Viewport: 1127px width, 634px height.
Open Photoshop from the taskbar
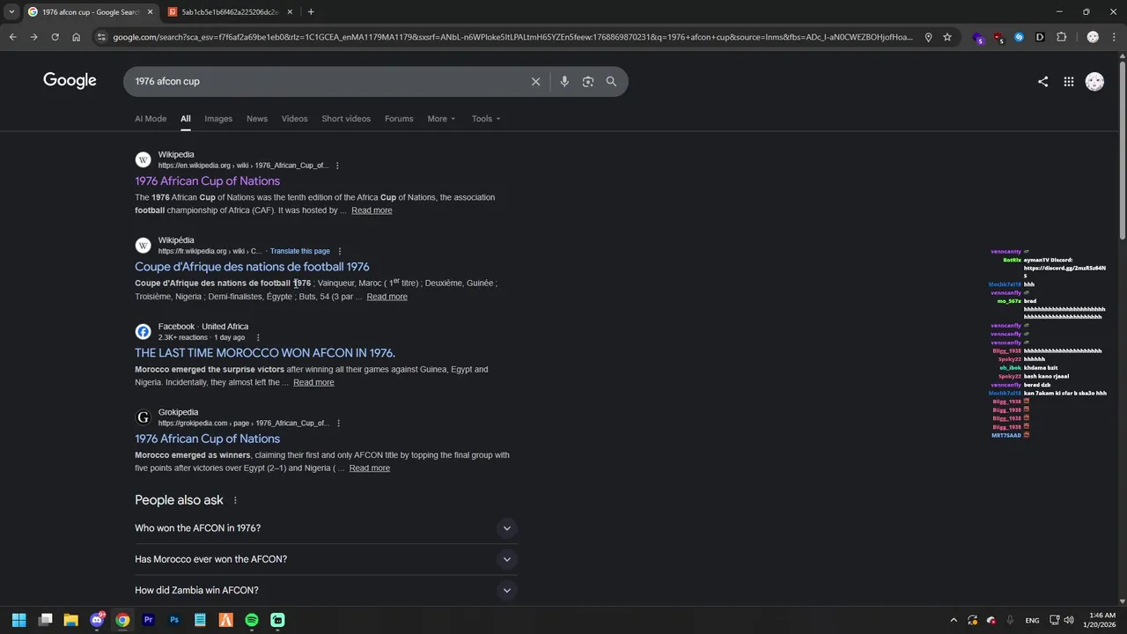[x=174, y=620]
